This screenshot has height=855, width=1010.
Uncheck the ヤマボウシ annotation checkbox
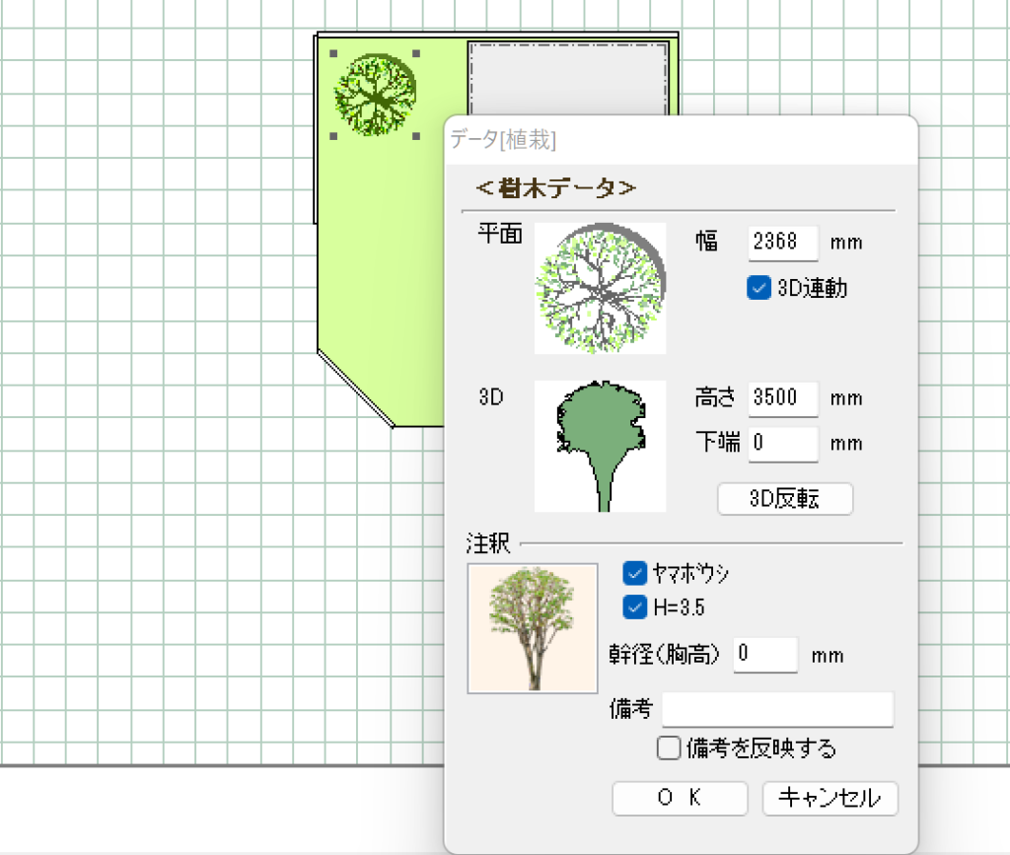pos(635,573)
